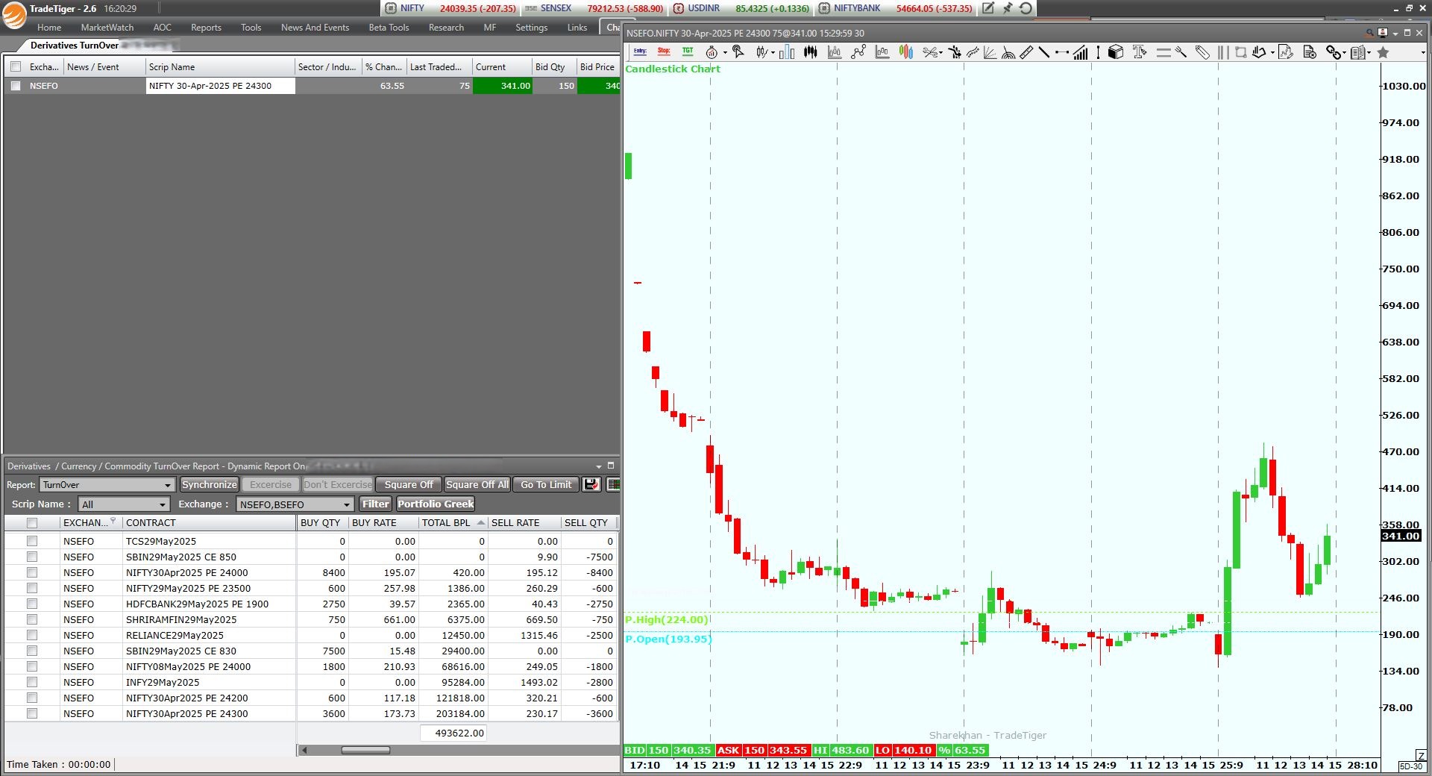This screenshot has width=1432, height=776.
Task: Check the RELIANCE29May2025 row checkbox
Action: 32,635
